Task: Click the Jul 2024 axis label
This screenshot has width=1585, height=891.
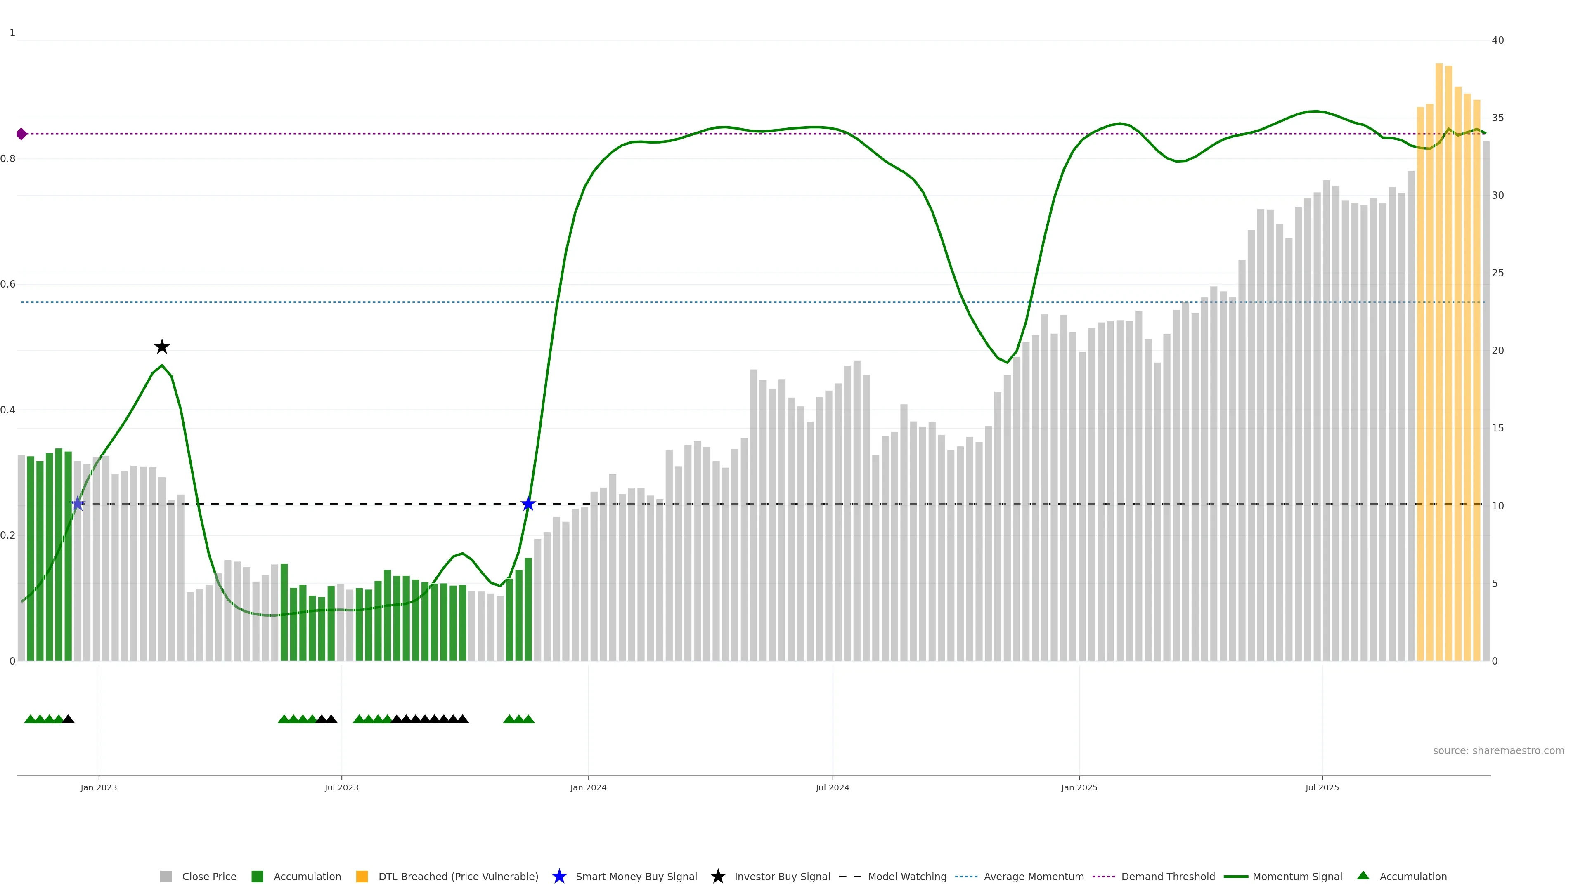Action: click(x=832, y=787)
